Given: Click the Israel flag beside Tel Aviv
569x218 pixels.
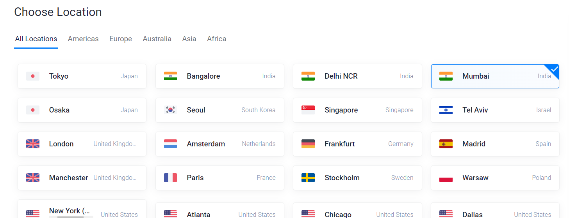Looking at the screenshot, I should 446,110.
